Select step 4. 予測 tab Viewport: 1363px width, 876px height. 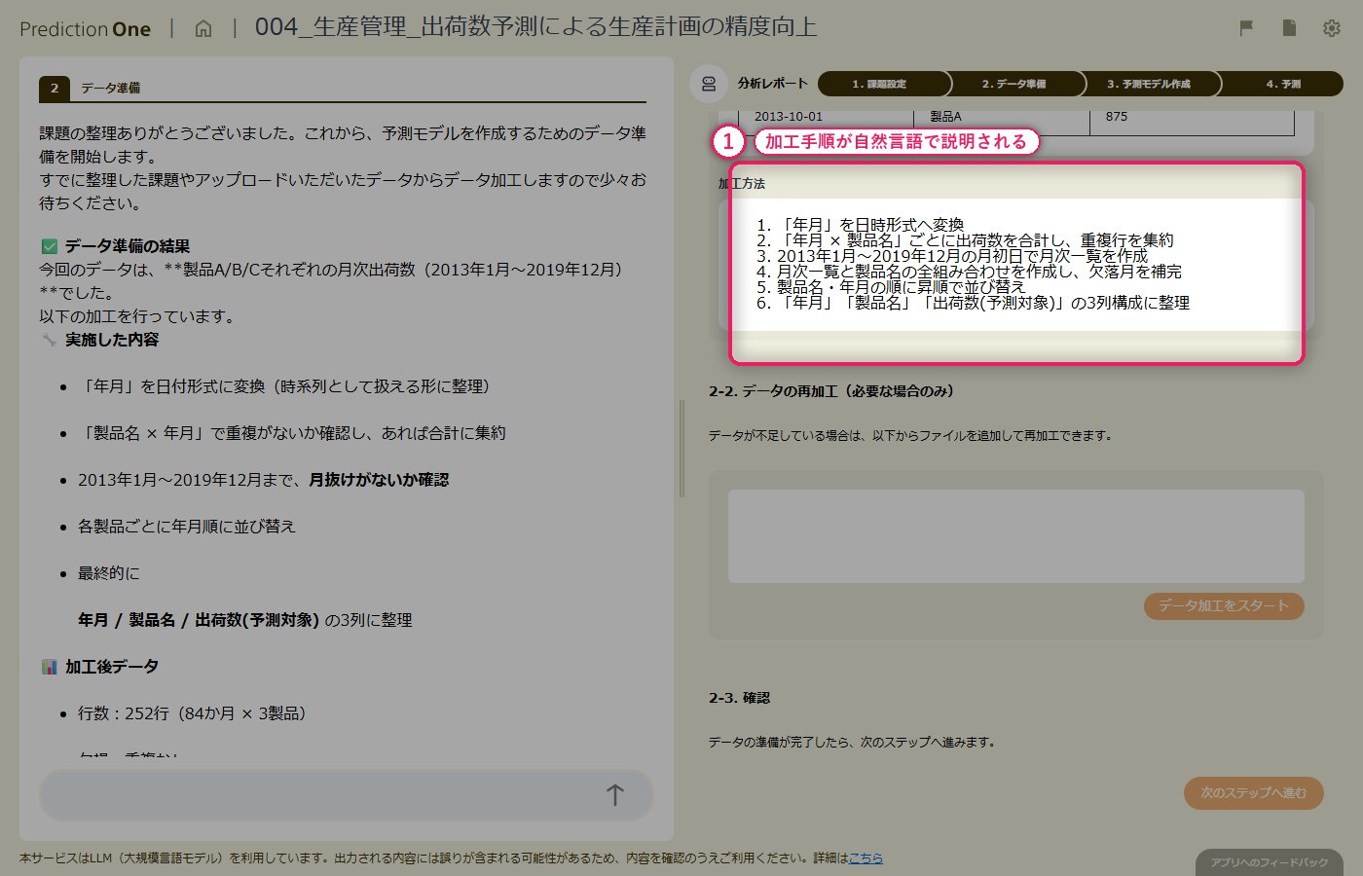pyautogui.click(x=1282, y=84)
